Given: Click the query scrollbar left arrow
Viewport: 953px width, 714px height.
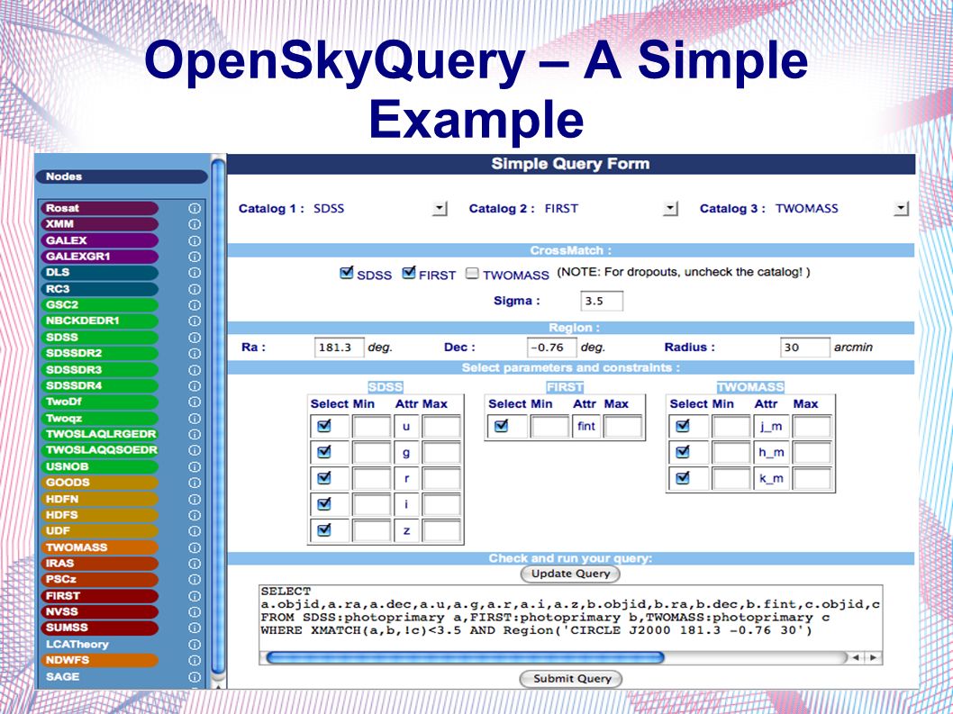Looking at the screenshot, I should (x=857, y=657).
